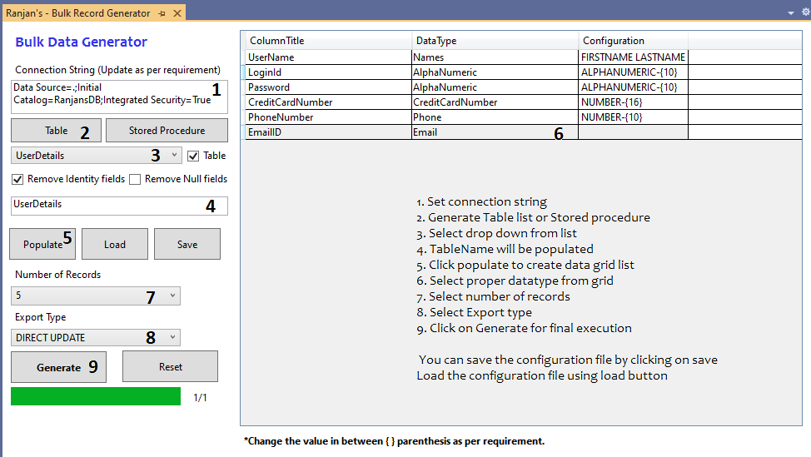
Task: Load a configuration file
Action: (x=115, y=244)
